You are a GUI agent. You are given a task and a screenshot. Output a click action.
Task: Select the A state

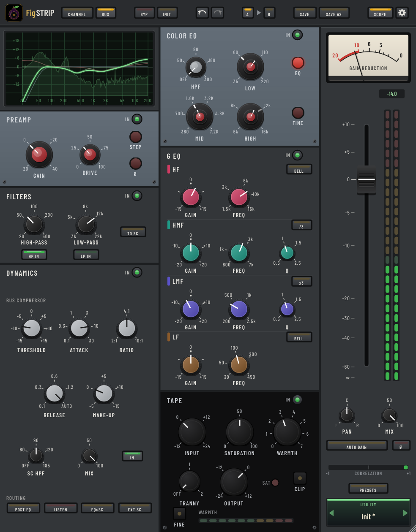click(248, 13)
